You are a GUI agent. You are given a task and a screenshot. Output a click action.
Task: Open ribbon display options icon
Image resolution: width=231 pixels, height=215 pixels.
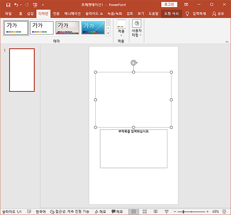click(186, 5)
